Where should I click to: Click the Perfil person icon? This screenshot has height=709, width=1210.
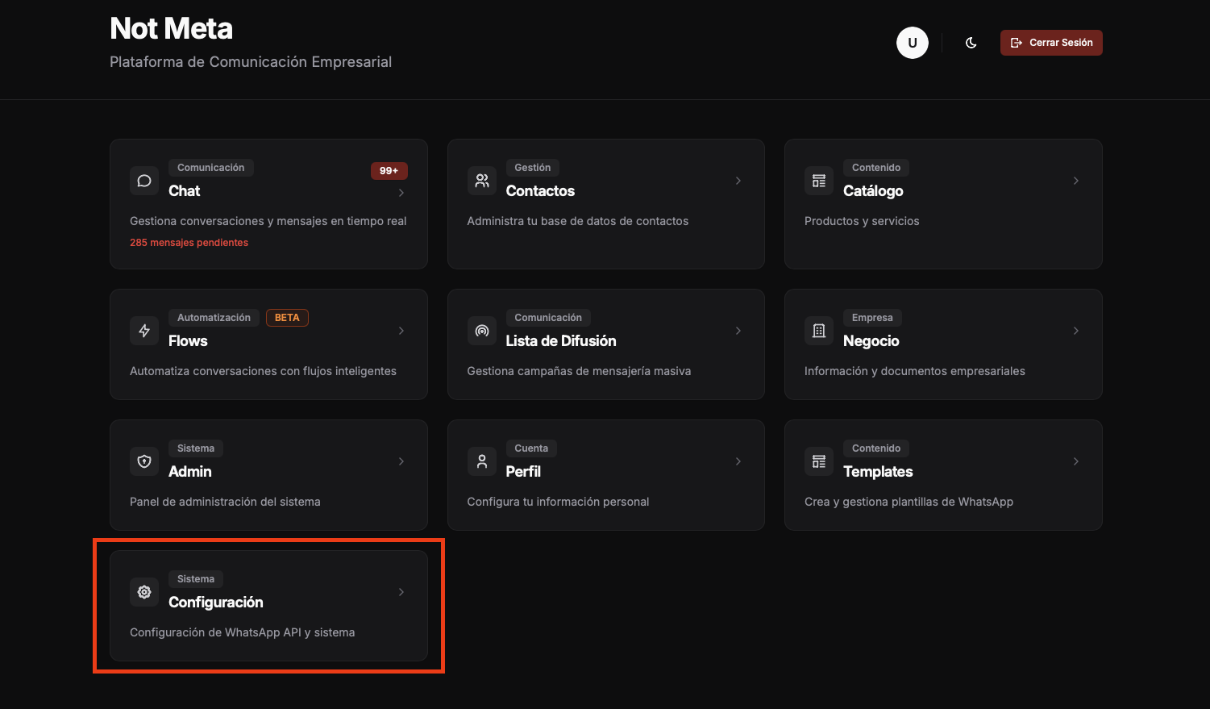point(481,461)
